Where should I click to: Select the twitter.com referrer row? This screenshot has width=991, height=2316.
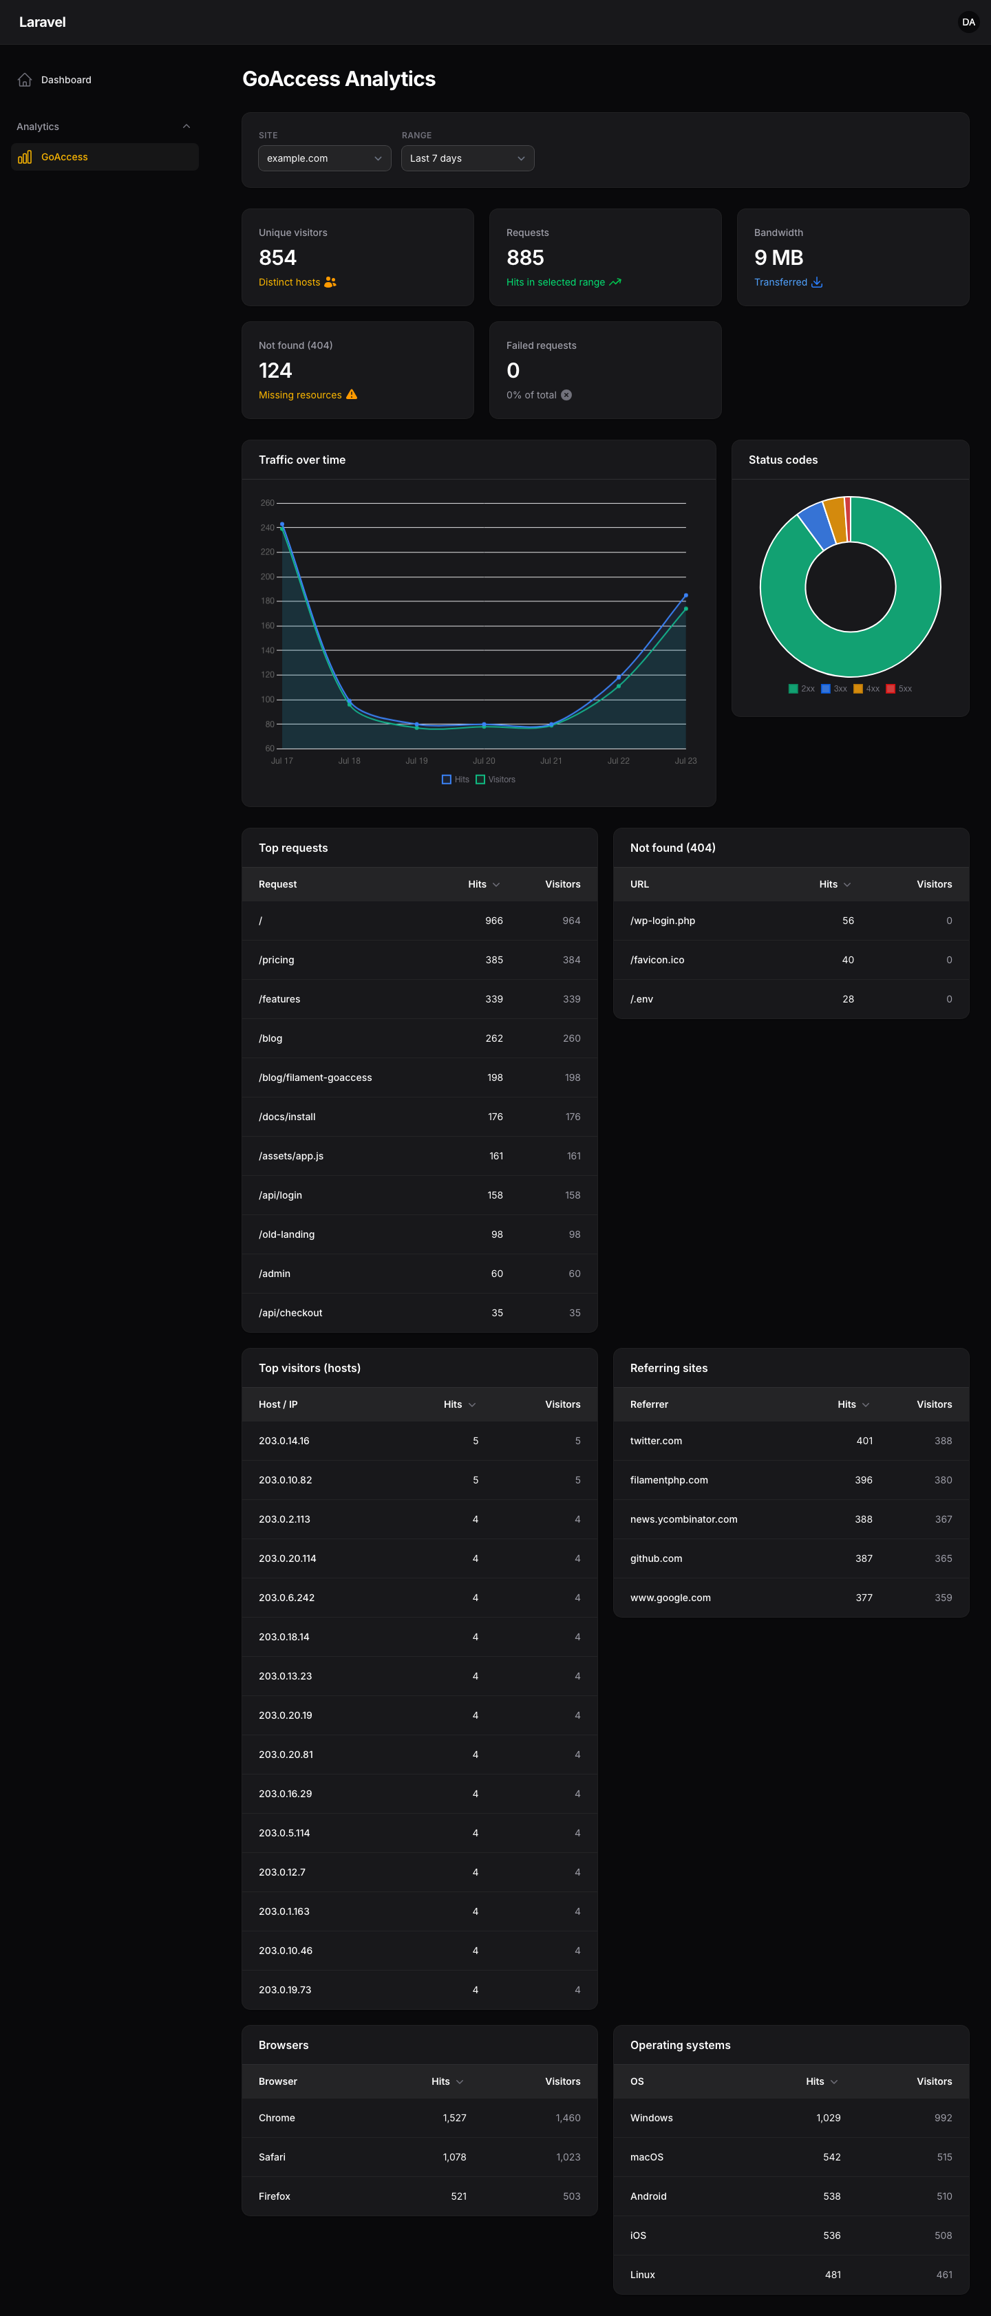(791, 1440)
